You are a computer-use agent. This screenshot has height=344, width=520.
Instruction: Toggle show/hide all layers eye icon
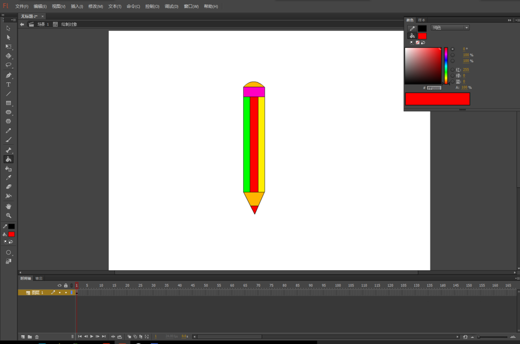[x=59, y=285]
